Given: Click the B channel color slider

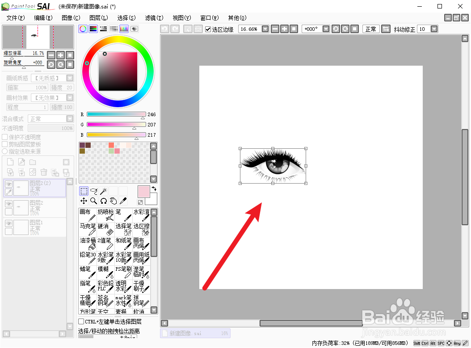Looking at the screenshot, I should pyautogui.click(x=116, y=135).
